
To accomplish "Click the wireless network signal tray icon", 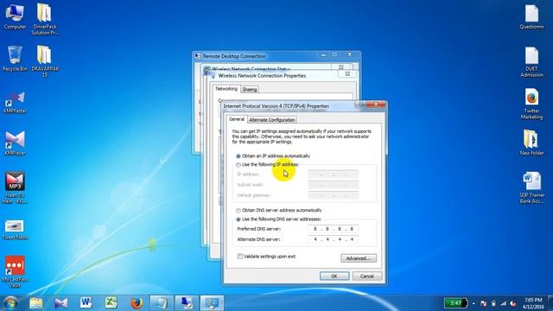I will pos(503,303).
